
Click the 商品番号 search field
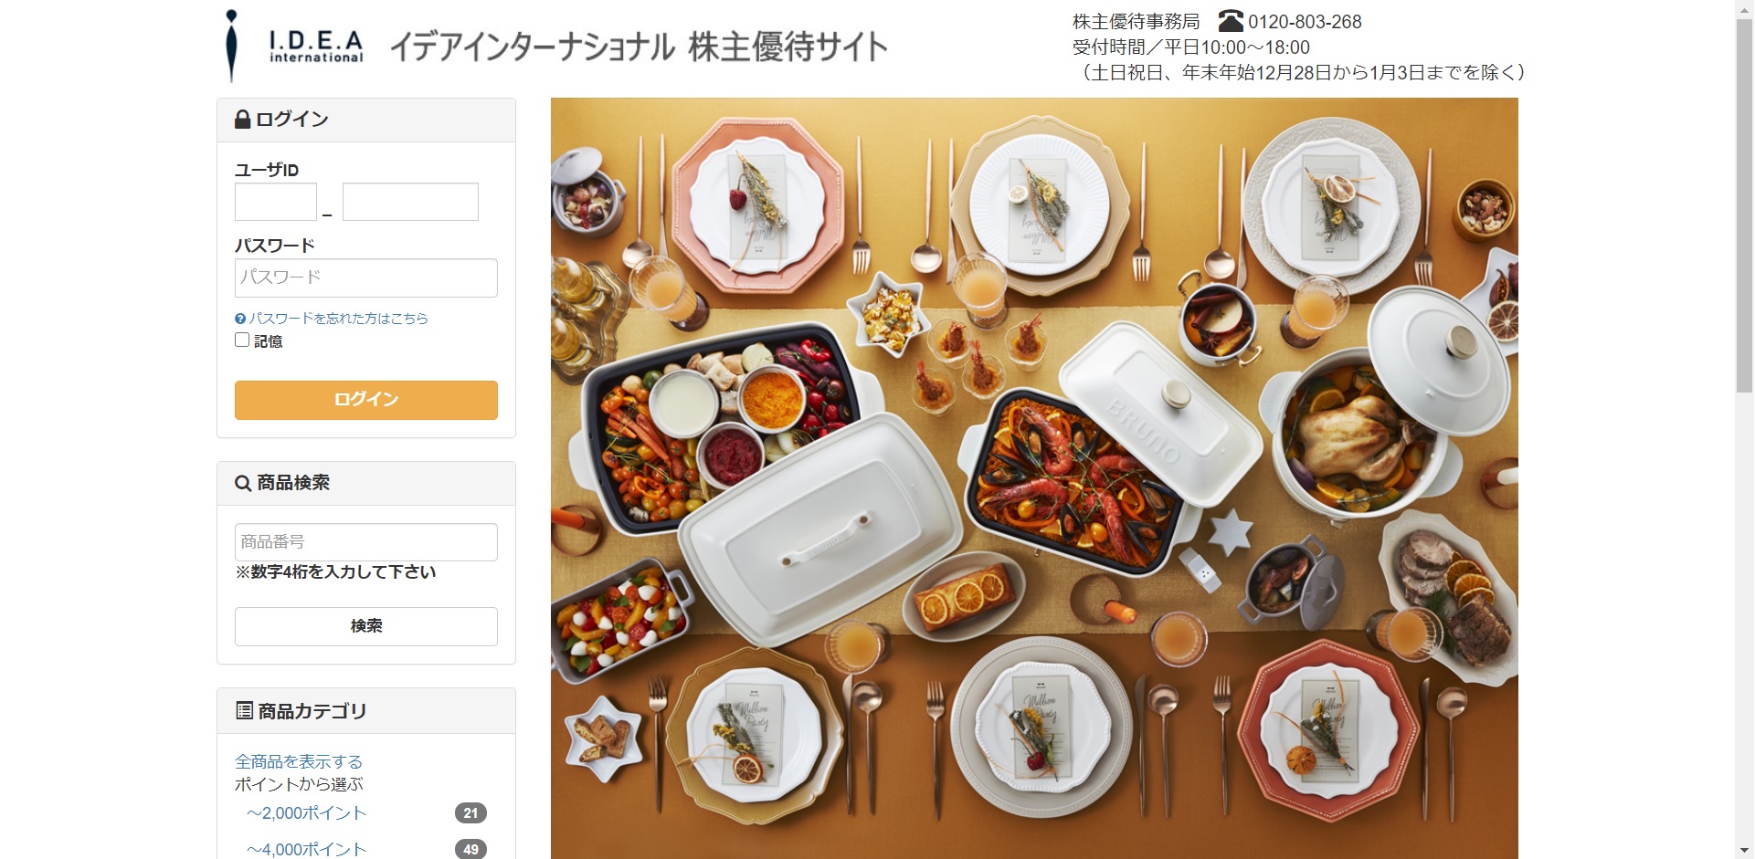366,542
